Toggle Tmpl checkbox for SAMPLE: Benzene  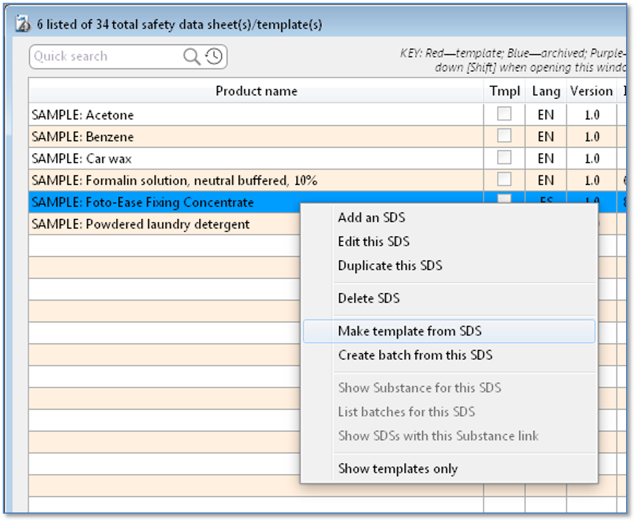[504, 136]
